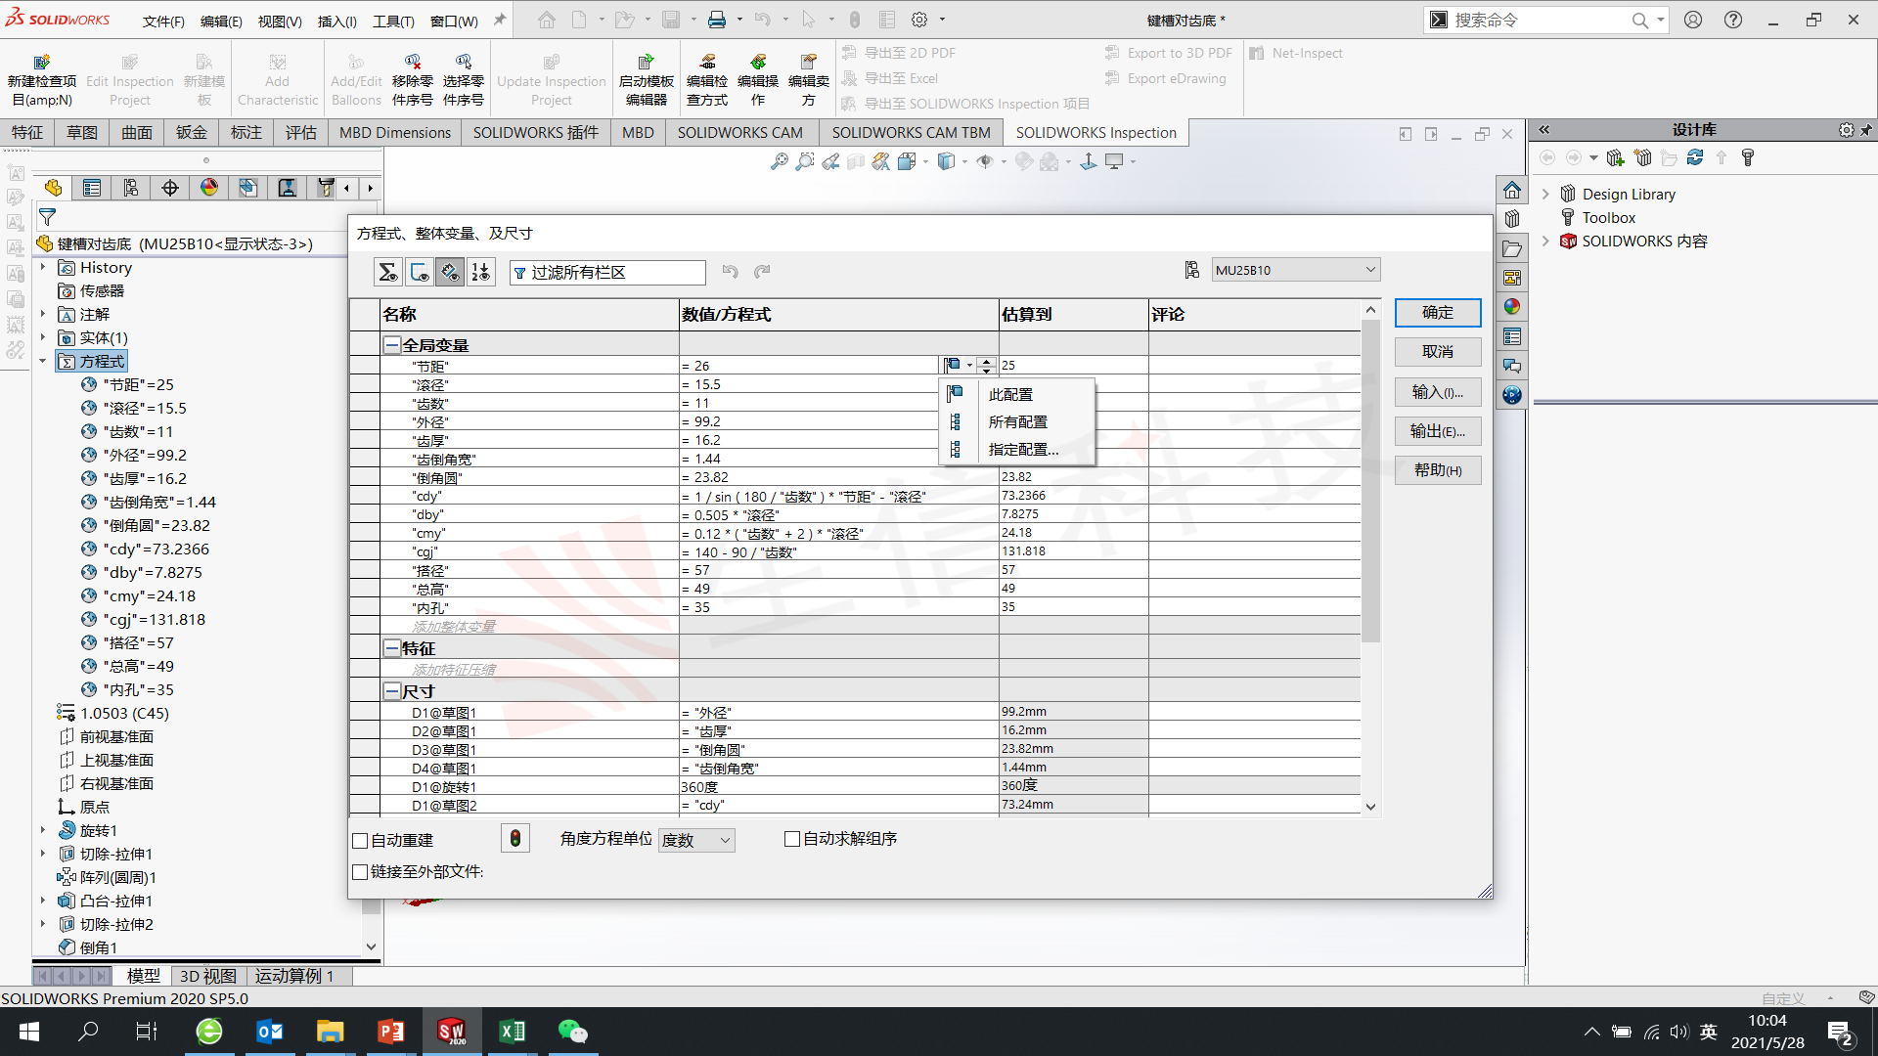Click the 输出(E)... button

point(1438,431)
